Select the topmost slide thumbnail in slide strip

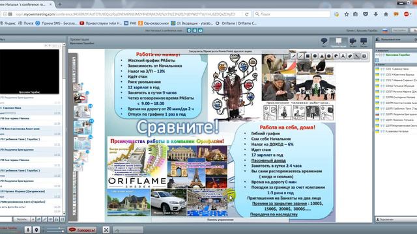(x=78, y=86)
